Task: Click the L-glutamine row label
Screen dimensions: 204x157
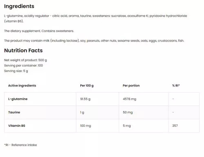Action: pos(18,99)
